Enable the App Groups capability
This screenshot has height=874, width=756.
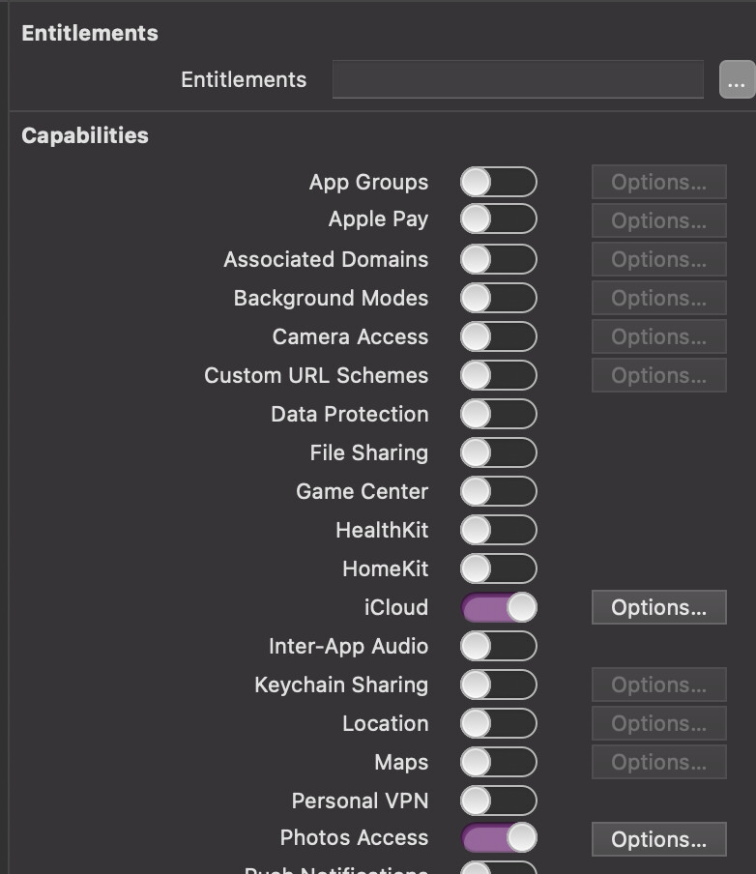tap(498, 182)
